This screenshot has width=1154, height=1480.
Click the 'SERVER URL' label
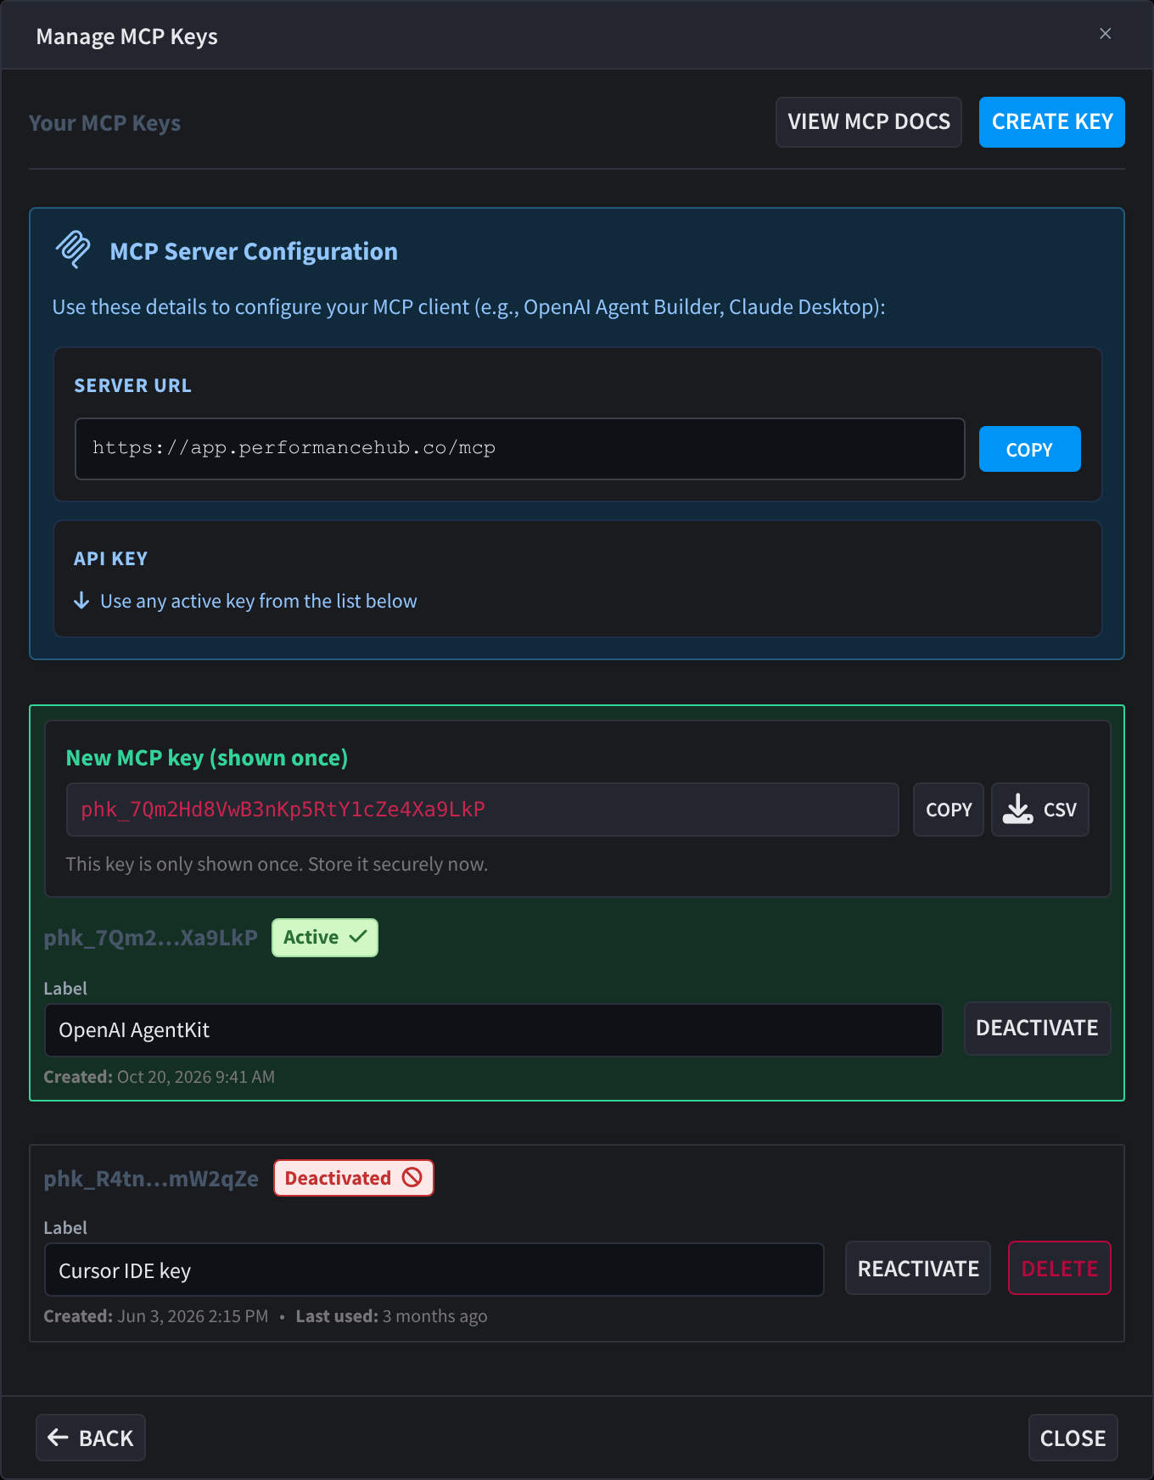click(x=133, y=385)
